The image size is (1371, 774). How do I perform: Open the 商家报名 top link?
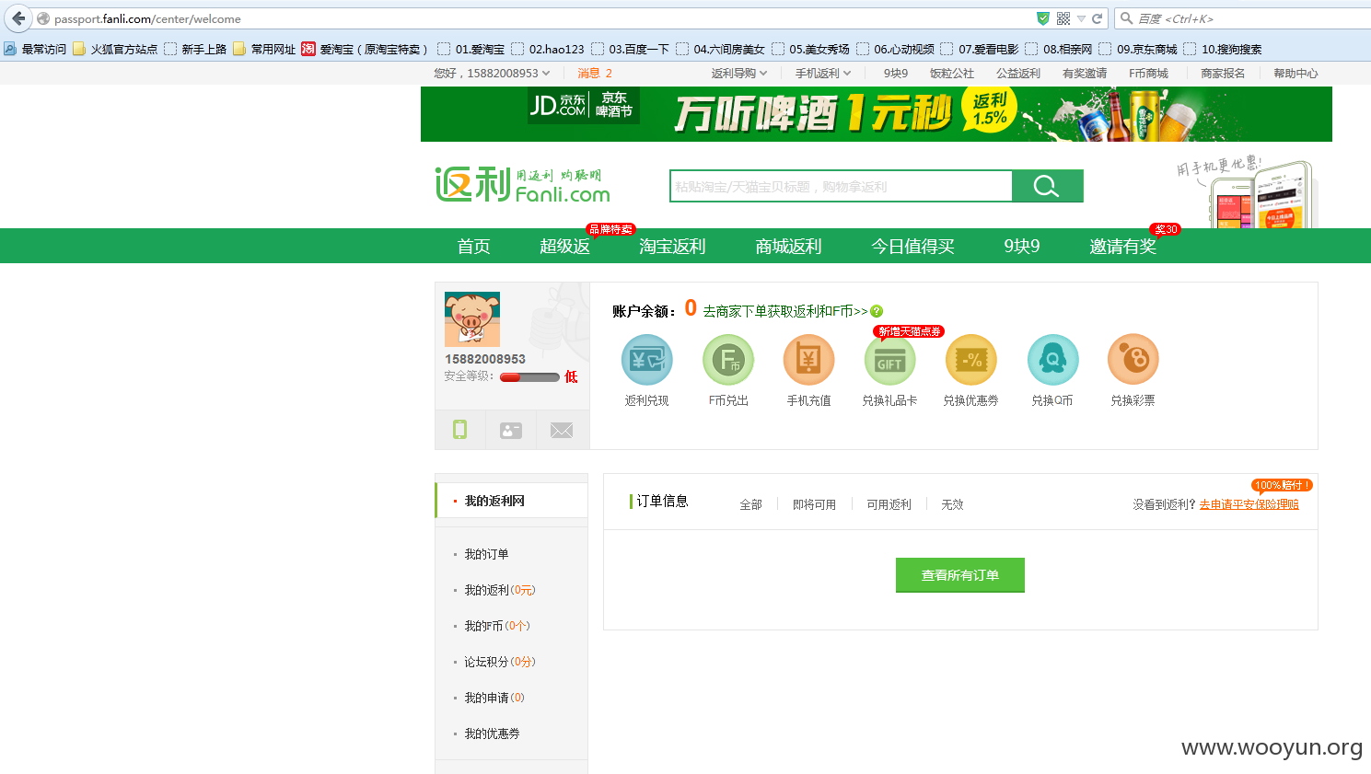(x=1223, y=73)
